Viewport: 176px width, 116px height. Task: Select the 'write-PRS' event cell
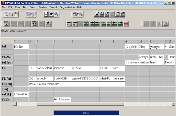tap(157, 57)
